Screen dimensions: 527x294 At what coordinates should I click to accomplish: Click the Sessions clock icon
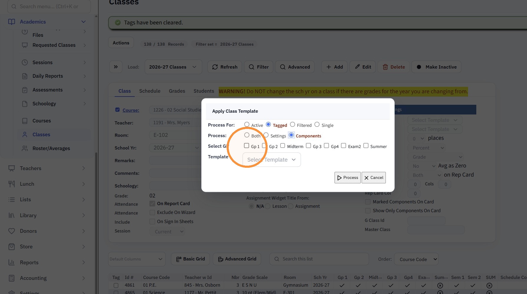coord(25,62)
